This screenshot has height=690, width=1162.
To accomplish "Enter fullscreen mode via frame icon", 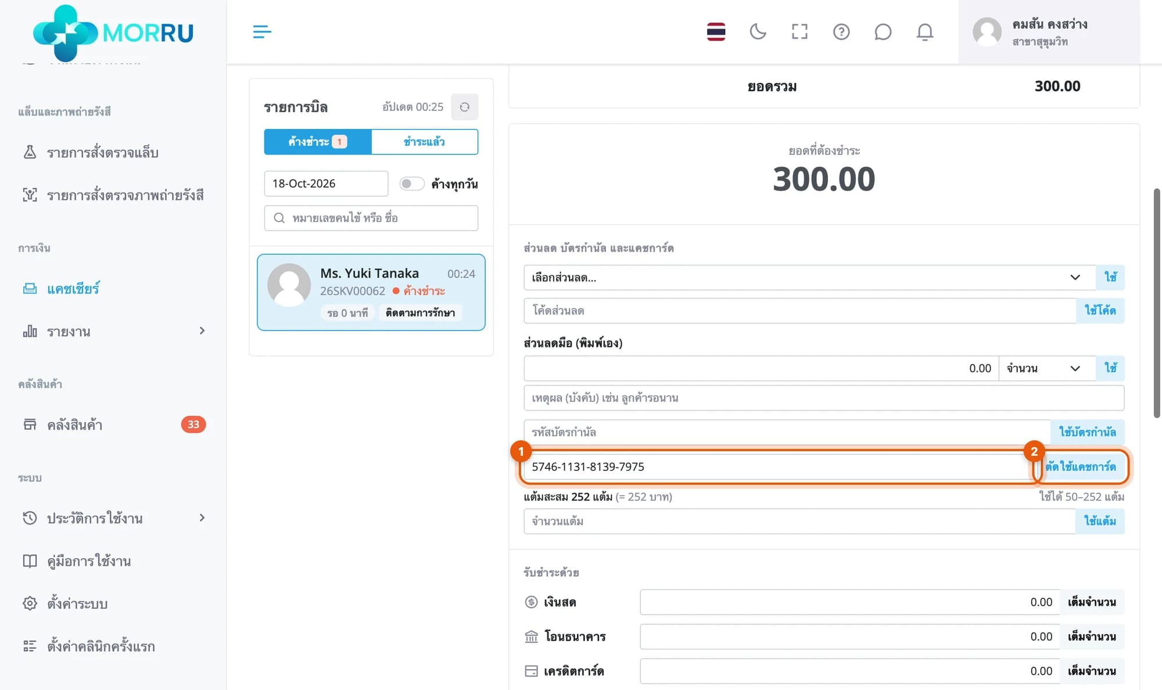I will click(799, 32).
